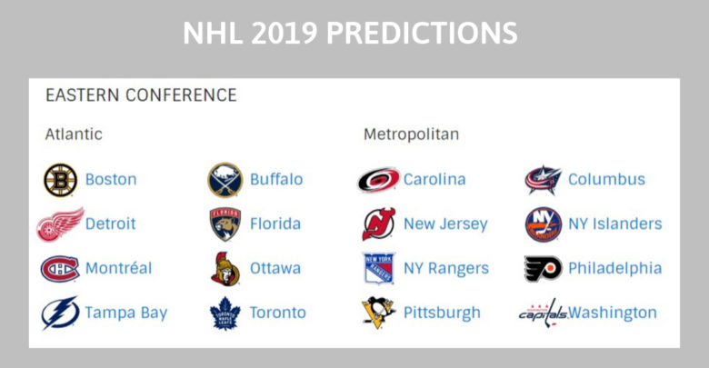Click the Eastern Conference header

coord(141,95)
